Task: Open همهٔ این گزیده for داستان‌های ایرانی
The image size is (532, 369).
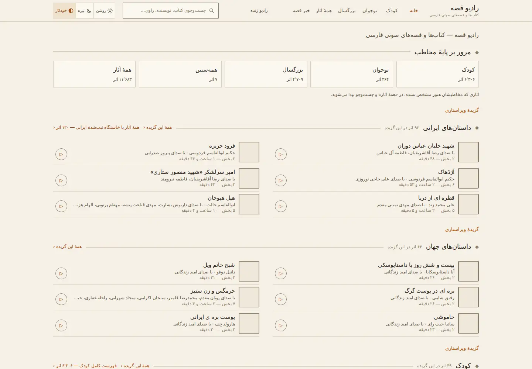Action: tap(157, 127)
